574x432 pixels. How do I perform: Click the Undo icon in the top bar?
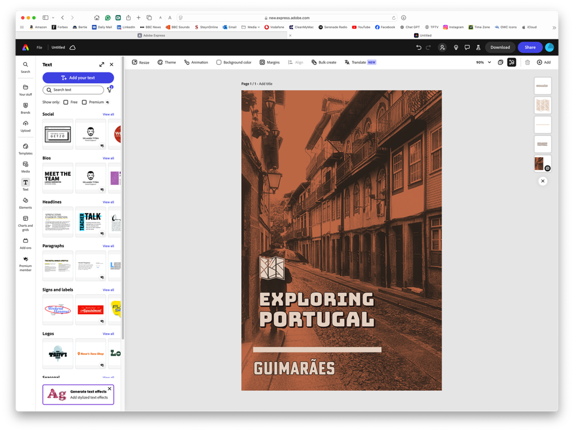418,47
